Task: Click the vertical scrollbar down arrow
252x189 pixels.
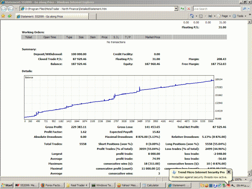Action: tap(249, 174)
